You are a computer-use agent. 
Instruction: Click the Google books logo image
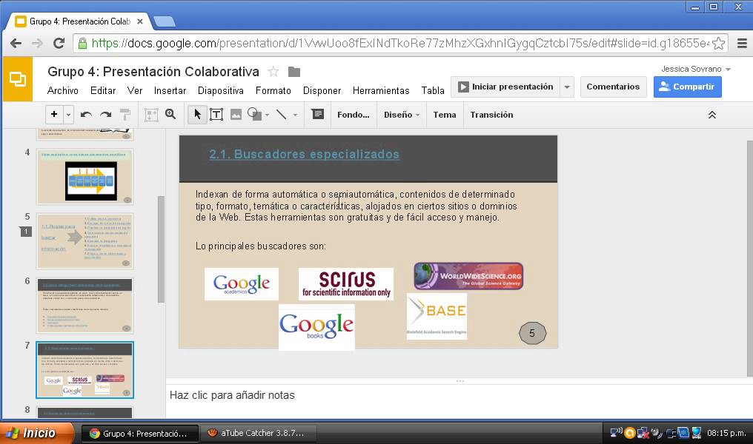point(316,326)
